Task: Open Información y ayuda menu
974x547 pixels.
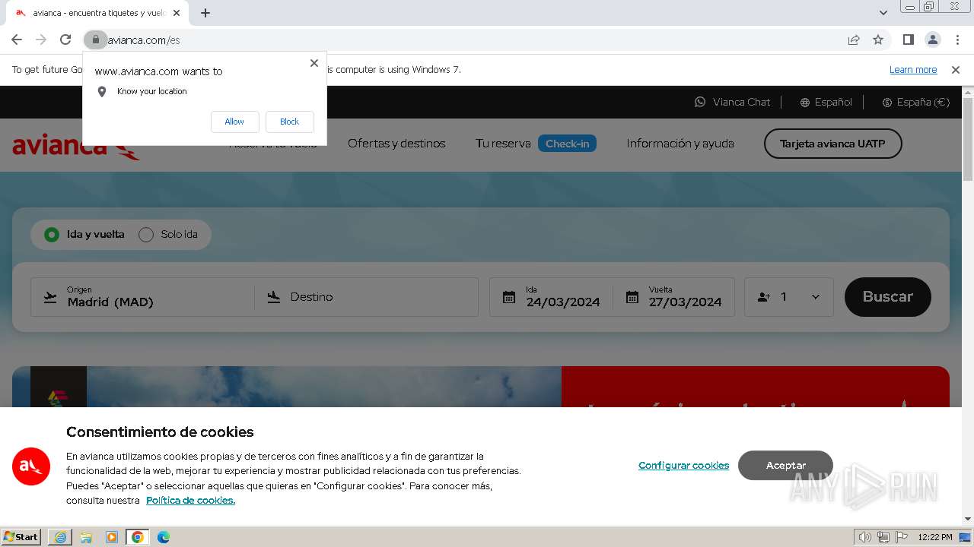Action: [x=680, y=144]
